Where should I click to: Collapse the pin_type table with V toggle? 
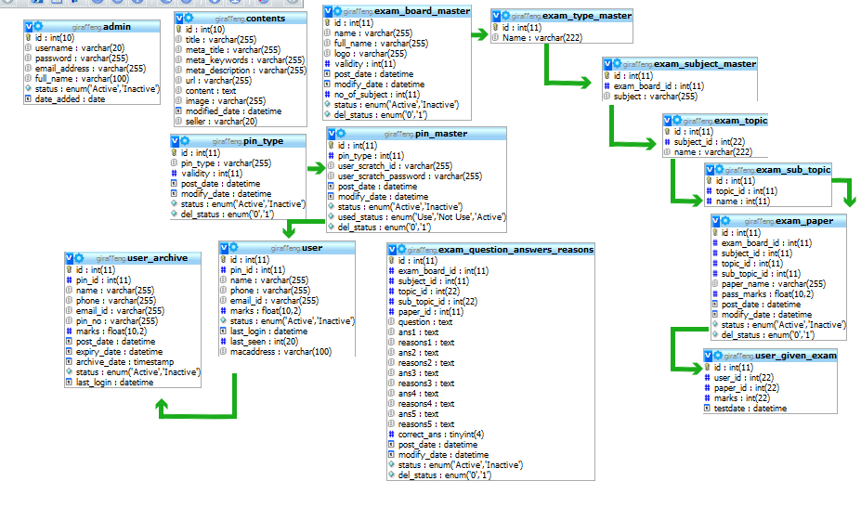click(174, 141)
